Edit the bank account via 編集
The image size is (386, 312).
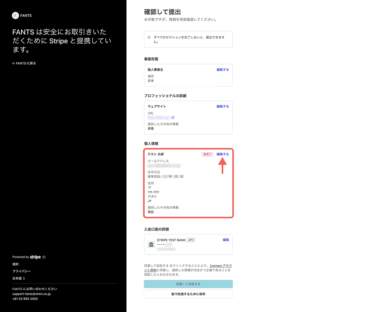(226, 240)
